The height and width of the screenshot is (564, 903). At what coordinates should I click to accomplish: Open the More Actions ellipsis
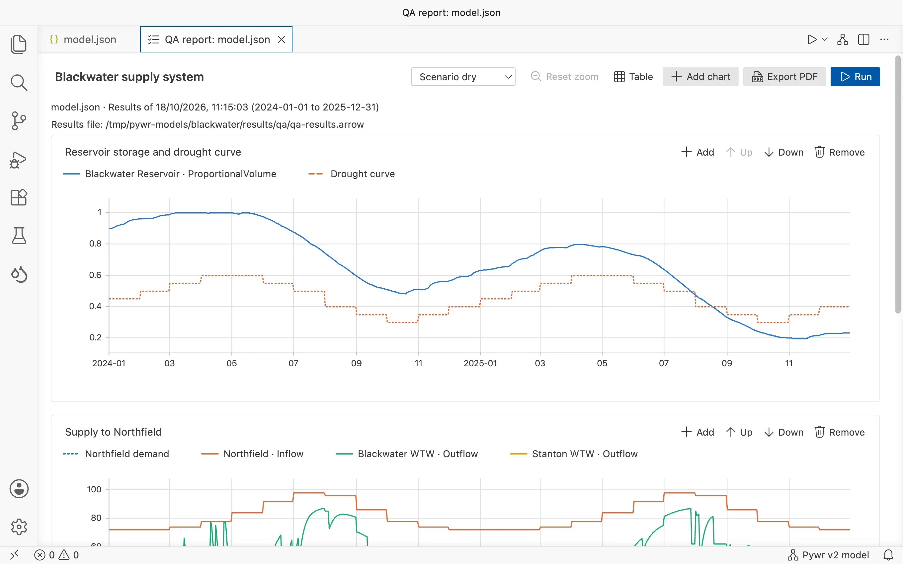pyautogui.click(x=884, y=39)
